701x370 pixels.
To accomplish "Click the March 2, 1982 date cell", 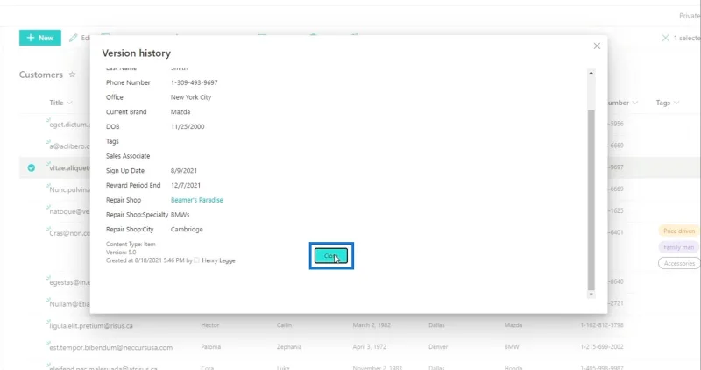I will (372, 325).
